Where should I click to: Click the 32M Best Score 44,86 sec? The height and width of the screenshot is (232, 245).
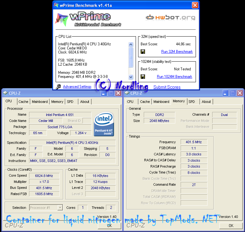point(183,44)
